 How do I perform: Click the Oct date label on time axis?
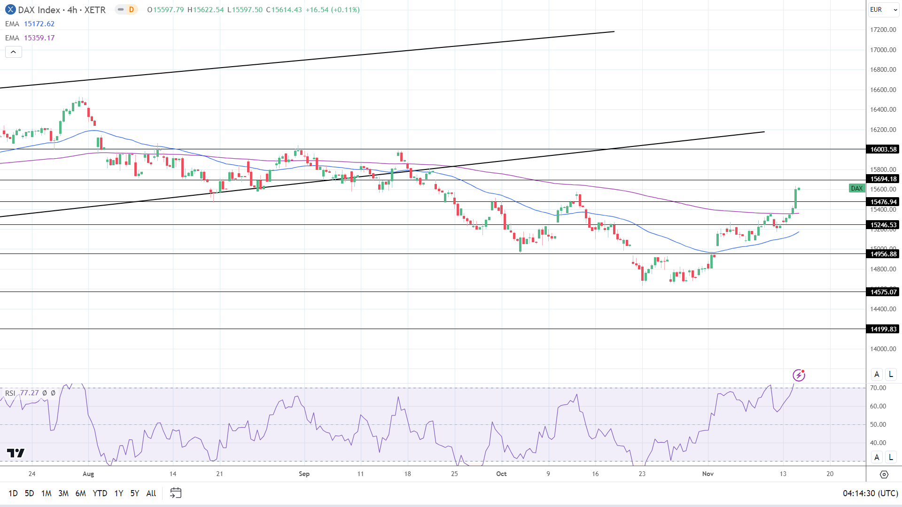coord(501,474)
